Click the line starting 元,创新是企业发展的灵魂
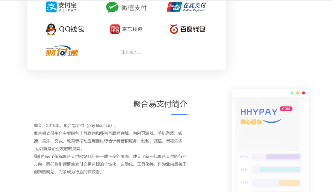 (x=58, y=149)
